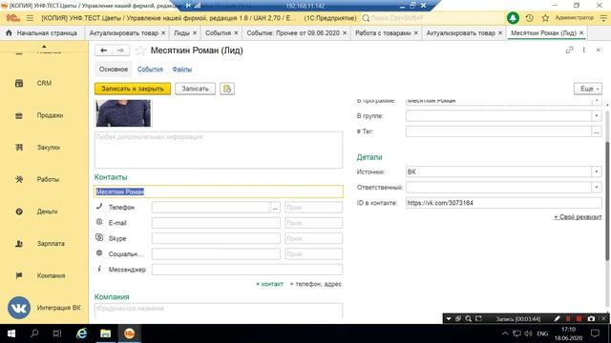This screenshot has height=343, width=611.
Task: Click the lead's photo thumbnail
Action: (x=123, y=113)
